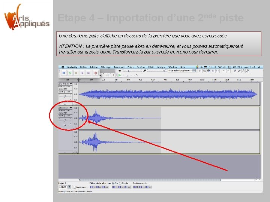Screen dimensions: 270x202
Task: Open the Window menu
Action: 173,67
